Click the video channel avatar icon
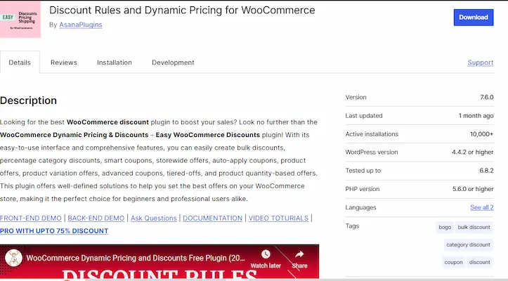Screen dimensions: 508x281 coord(13,258)
